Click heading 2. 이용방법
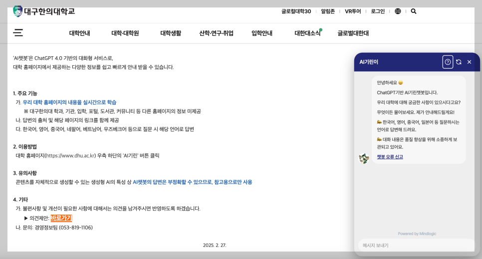The image size is (482, 259). point(24,147)
